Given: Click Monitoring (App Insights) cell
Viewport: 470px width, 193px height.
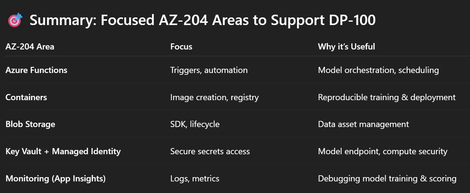Looking at the screenshot, I should [x=56, y=178].
